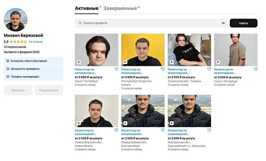Image resolution: width=266 pixels, height=161 pixels.
Task: Open Михаил Березовой profile avatar
Action: pos(16,20)
